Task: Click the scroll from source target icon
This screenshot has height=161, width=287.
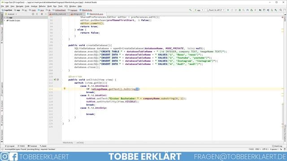Action: click(x=33, y=14)
